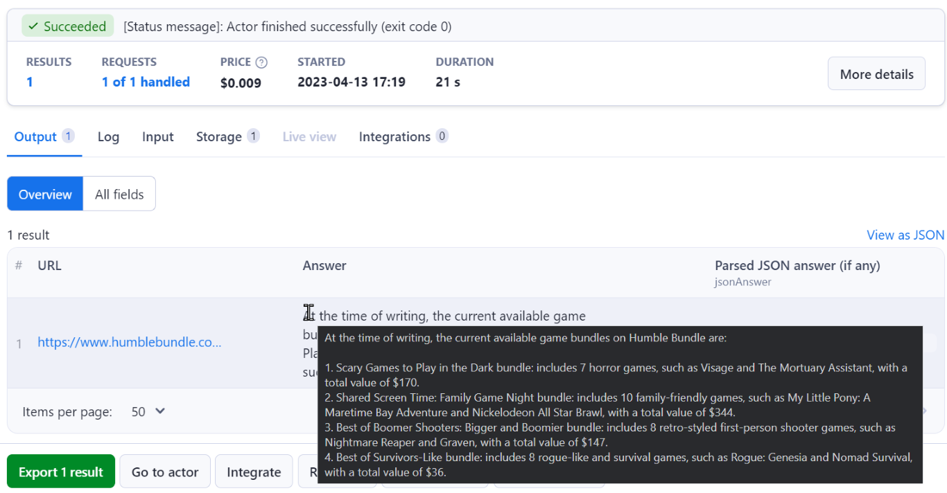Open the View as JSON link
The image size is (947, 493).
click(x=905, y=235)
